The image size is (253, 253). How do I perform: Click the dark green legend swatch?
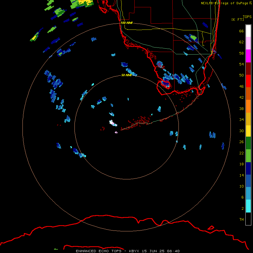(x=248, y=143)
